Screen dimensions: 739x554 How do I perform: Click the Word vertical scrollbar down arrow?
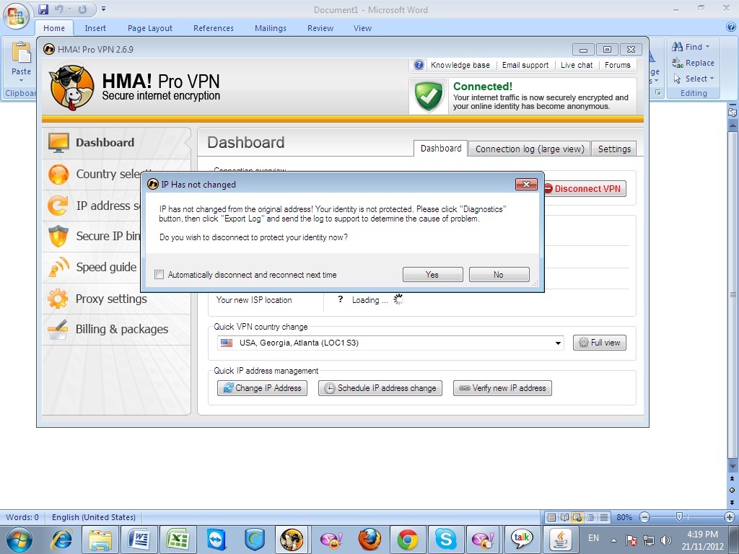(x=732, y=467)
